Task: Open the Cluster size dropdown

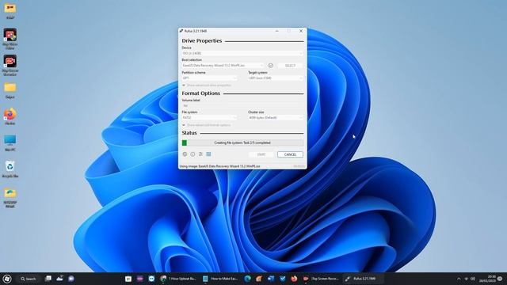Action: point(276,118)
